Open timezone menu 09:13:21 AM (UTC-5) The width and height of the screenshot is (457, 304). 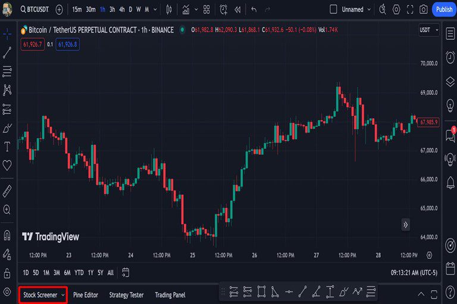(414, 273)
